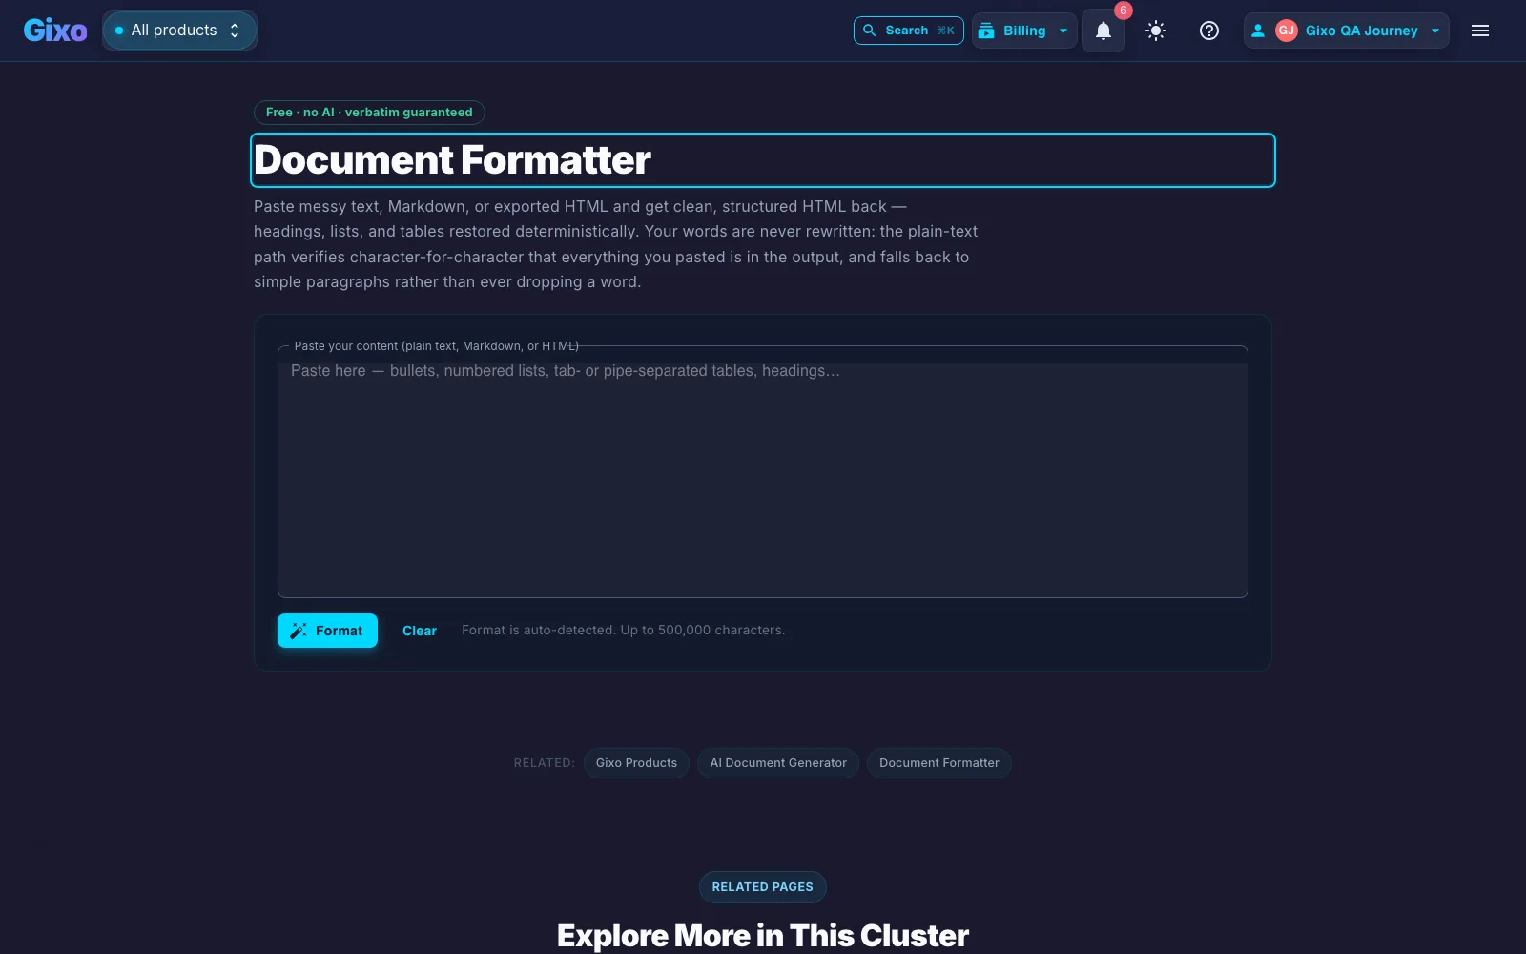Open notifications bell with 6 badge
Image resolution: width=1526 pixels, height=954 pixels.
coord(1103,31)
